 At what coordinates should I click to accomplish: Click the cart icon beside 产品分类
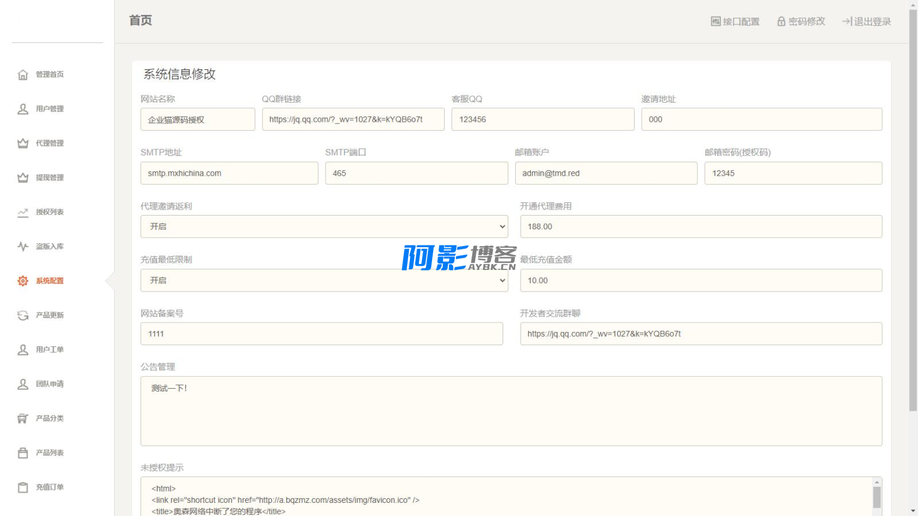[23, 419]
